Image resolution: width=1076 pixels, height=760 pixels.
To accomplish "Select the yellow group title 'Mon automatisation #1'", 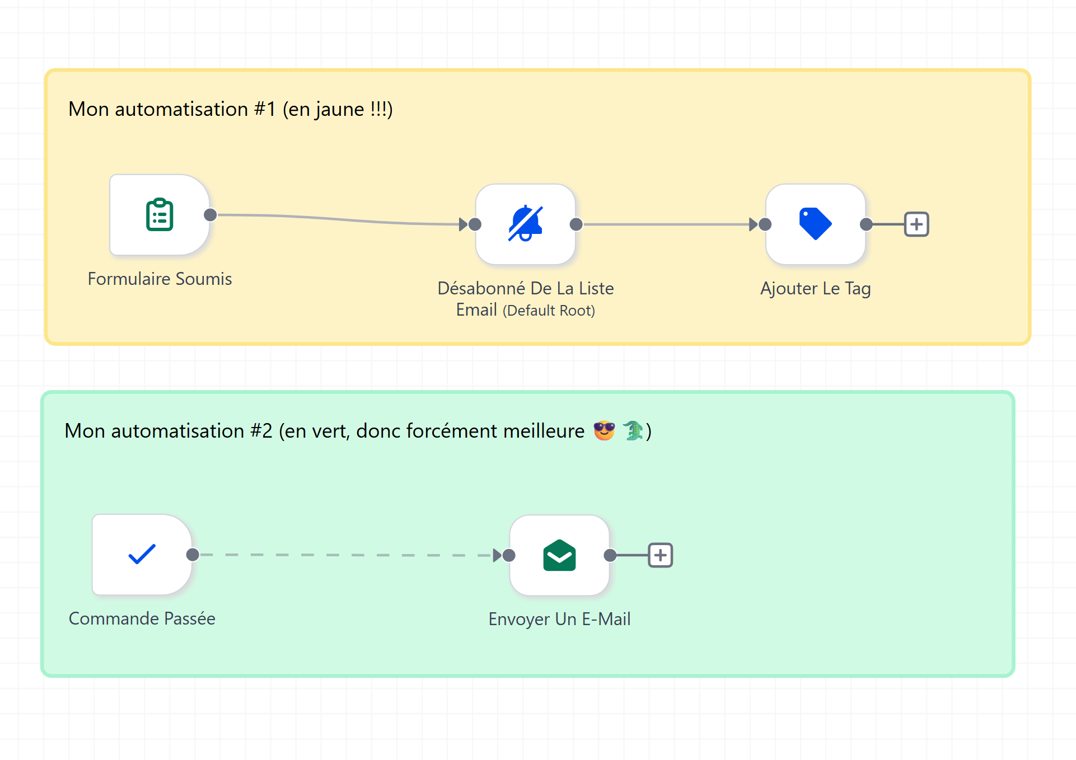I will (230, 109).
